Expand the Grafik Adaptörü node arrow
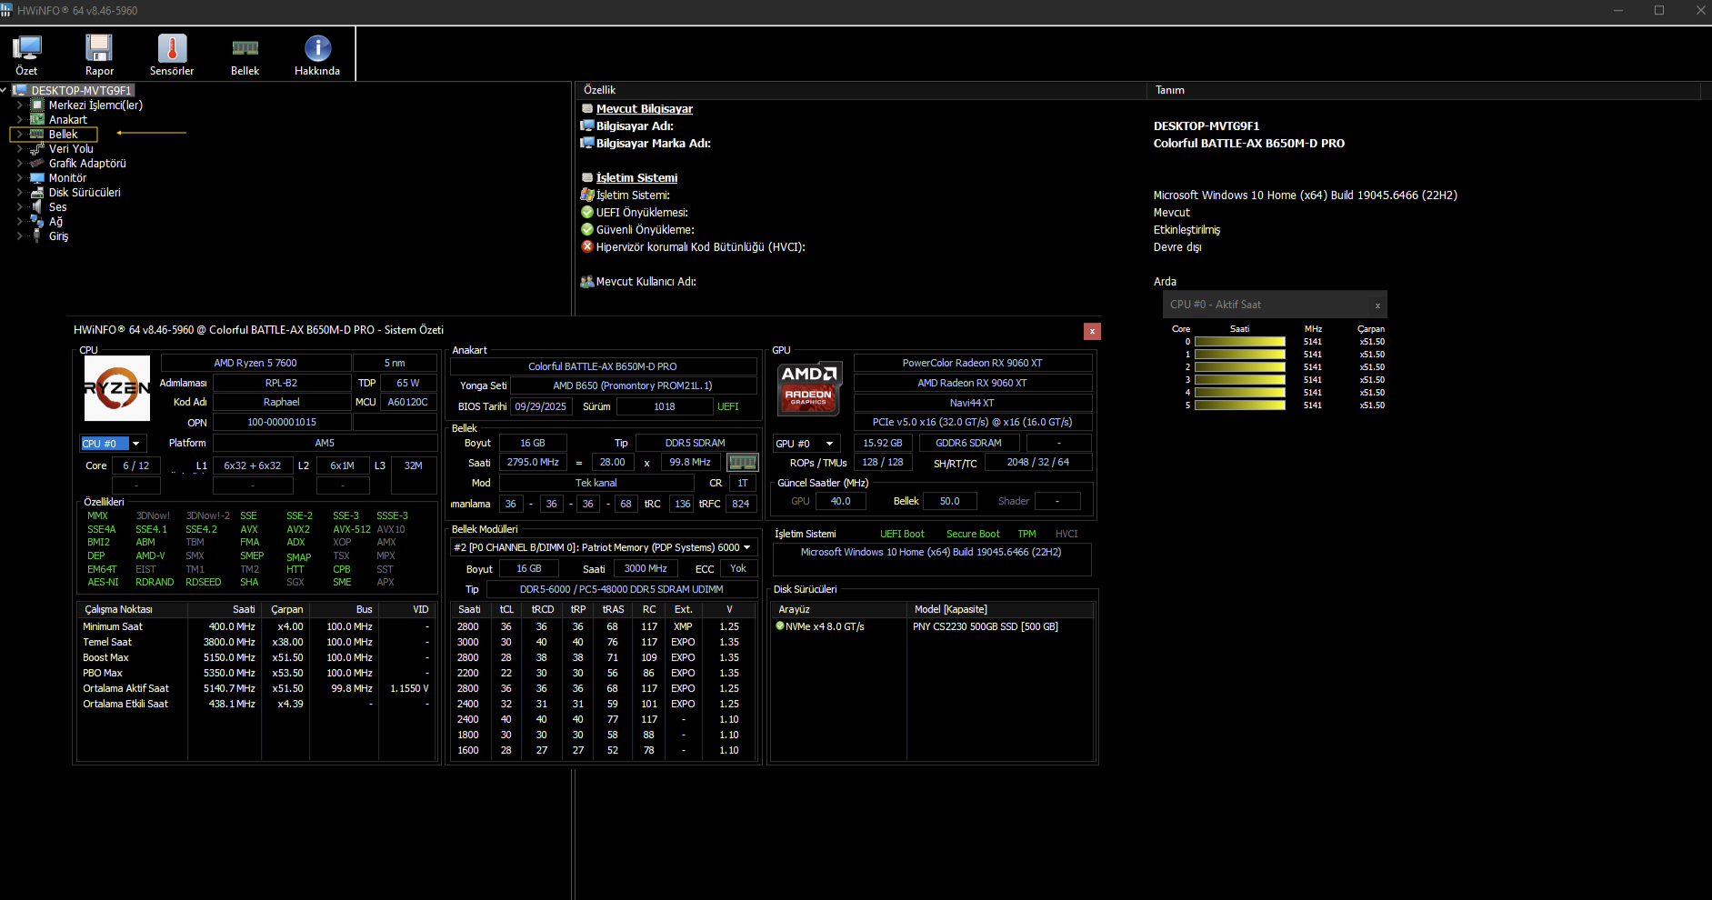The image size is (1712, 900). coord(19,164)
